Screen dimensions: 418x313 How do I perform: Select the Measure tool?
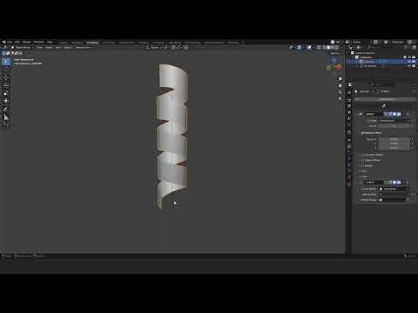[6, 117]
